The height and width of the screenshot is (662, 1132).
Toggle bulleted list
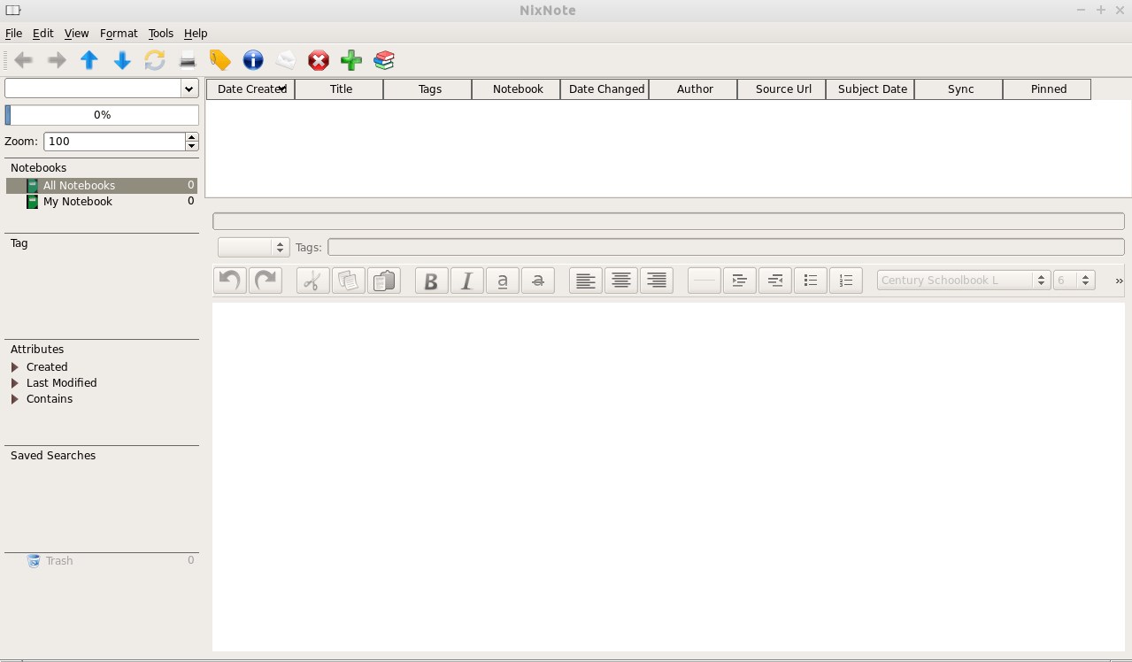coord(810,281)
